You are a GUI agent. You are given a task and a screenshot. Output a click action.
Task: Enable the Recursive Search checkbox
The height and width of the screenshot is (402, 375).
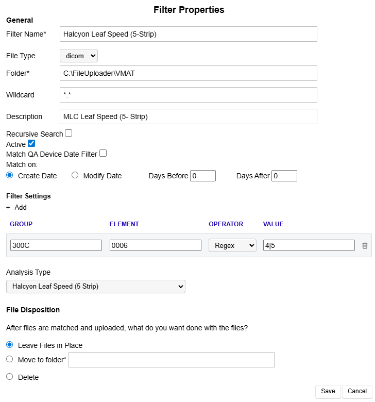[69, 133]
